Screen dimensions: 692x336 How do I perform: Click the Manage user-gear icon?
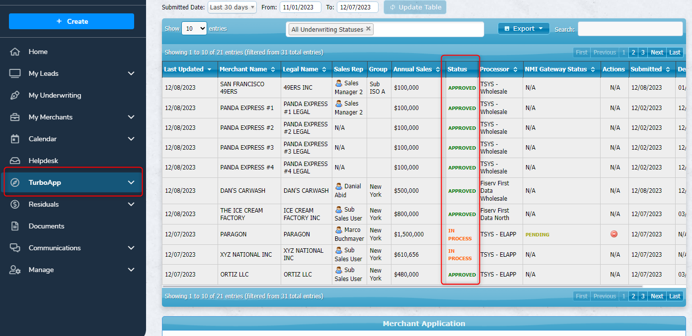point(15,270)
